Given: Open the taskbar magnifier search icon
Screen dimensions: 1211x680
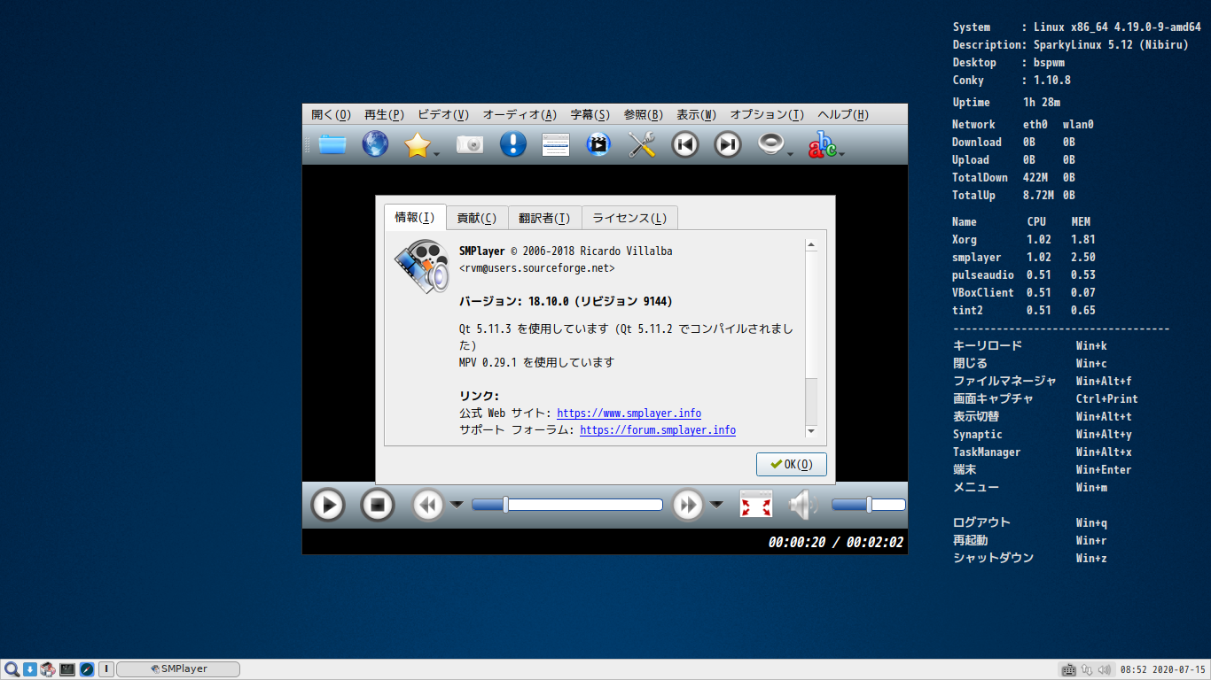Looking at the screenshot, I should click(12, 669).
